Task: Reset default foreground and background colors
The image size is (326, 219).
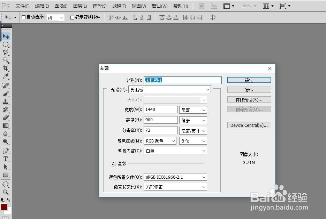Action: pyautogui.click(x=2, y=200)
